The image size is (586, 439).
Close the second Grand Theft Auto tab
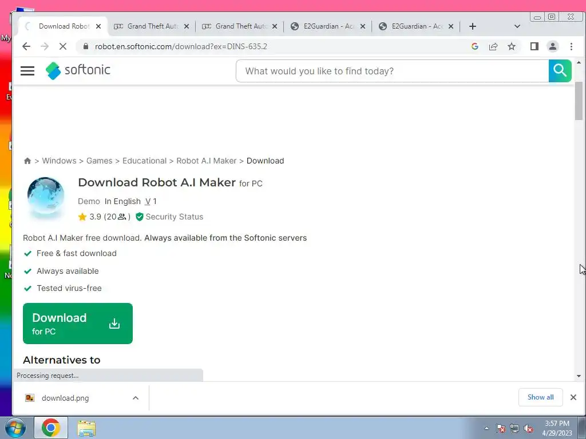point(275,26)
